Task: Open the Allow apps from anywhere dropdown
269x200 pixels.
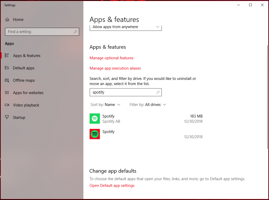Action: pyautogui.click(x=125, y=27)
